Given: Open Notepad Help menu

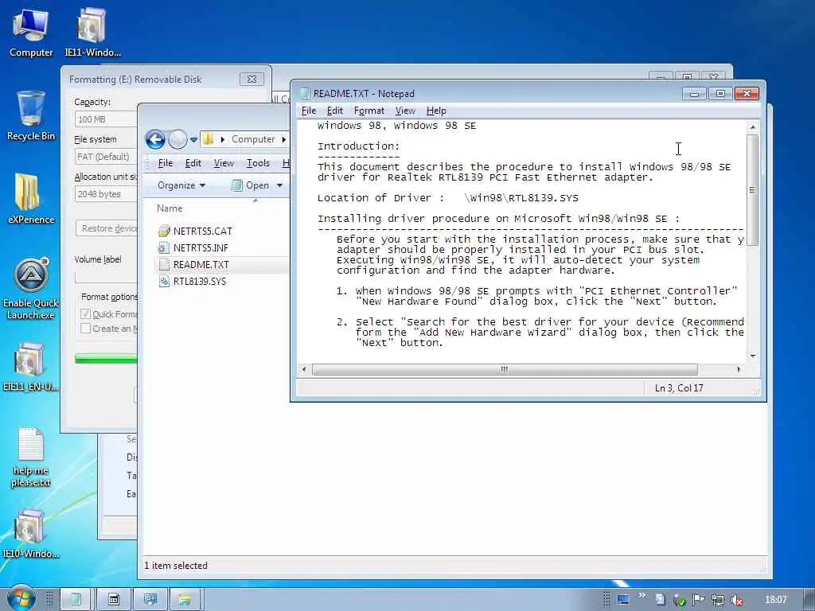Looking at the screenshot, I should coord(436,111).
